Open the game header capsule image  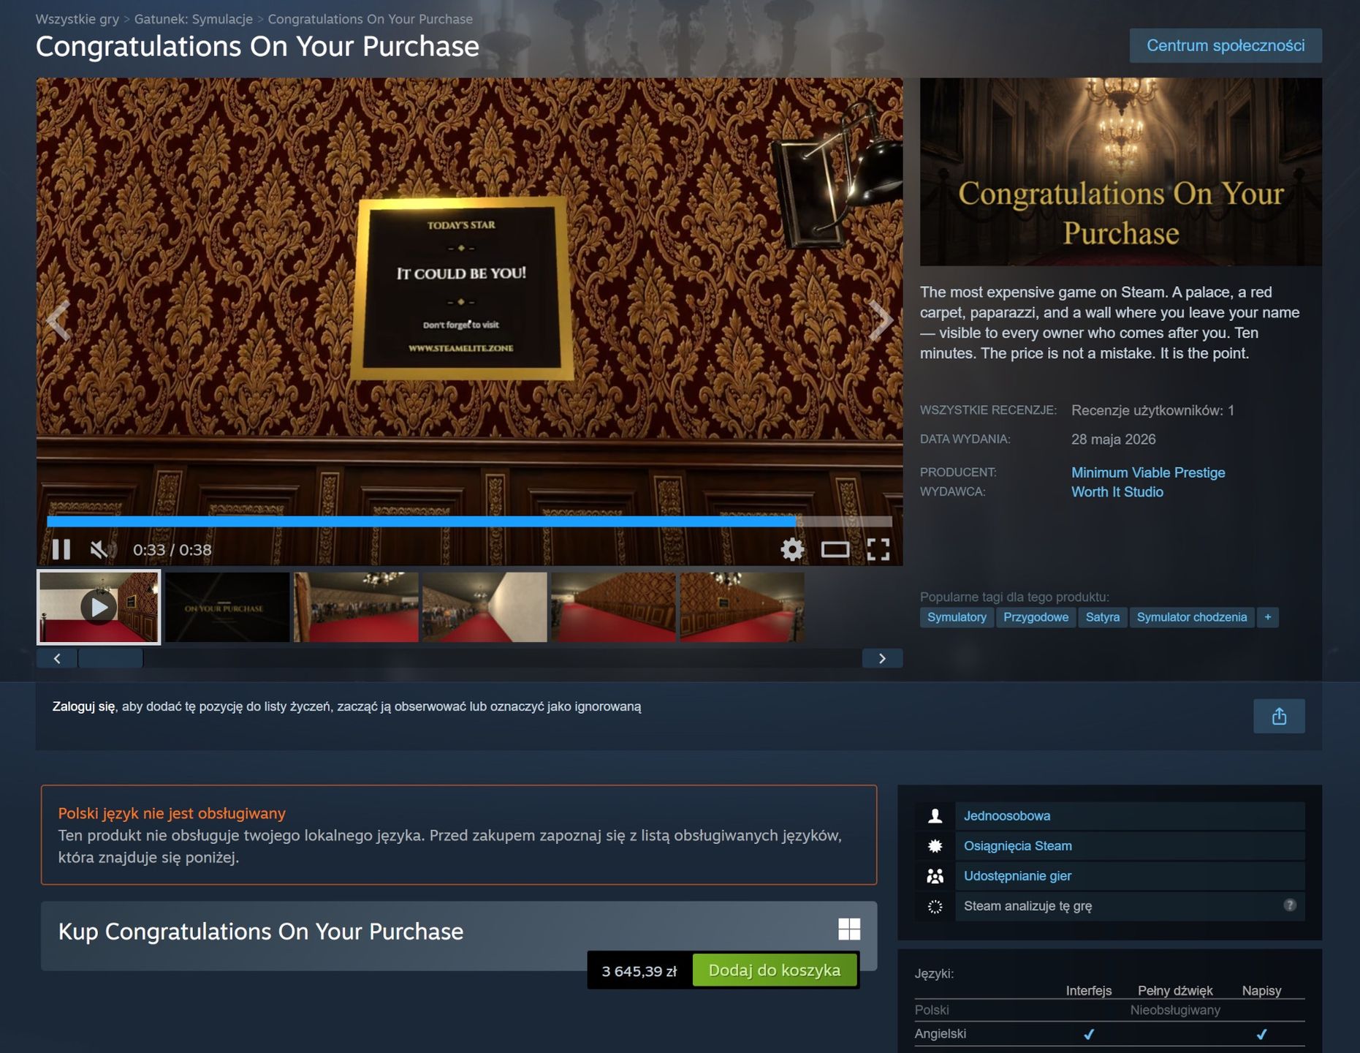(1121, 172)
